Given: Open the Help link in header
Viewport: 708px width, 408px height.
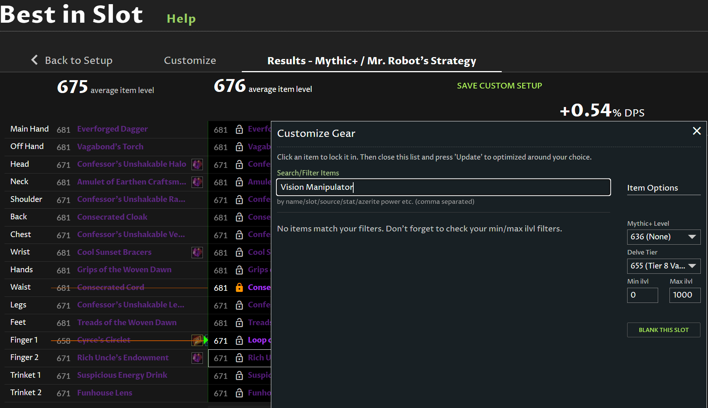Looking at the screenshot, I should coord(181,19).
